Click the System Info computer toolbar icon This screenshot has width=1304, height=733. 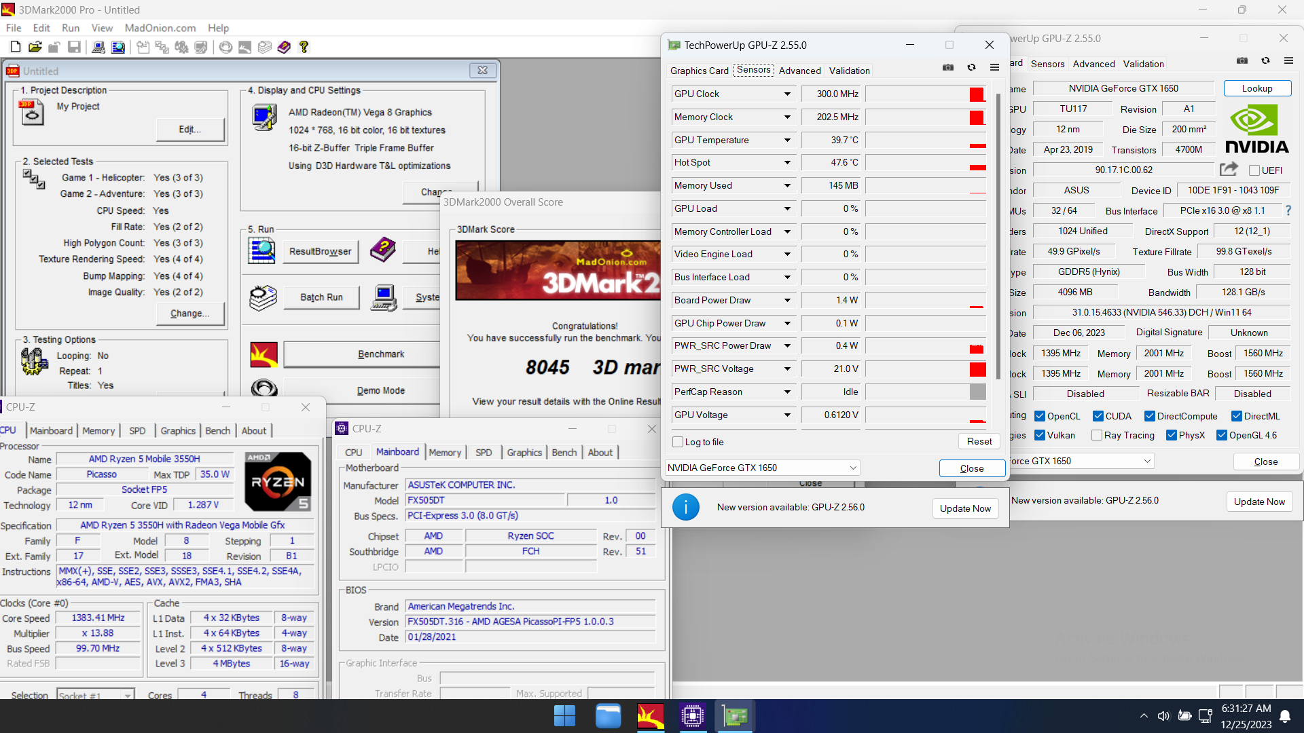98,47
